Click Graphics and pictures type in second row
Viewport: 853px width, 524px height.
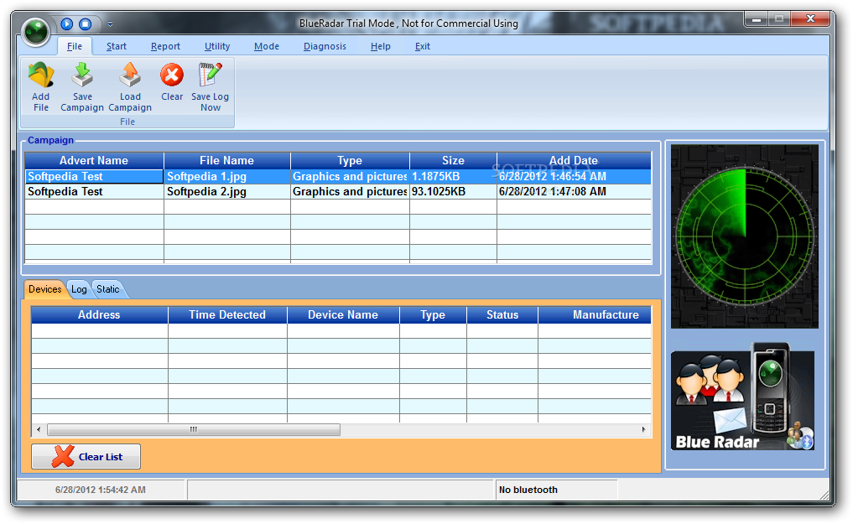(x=350, y=191)
